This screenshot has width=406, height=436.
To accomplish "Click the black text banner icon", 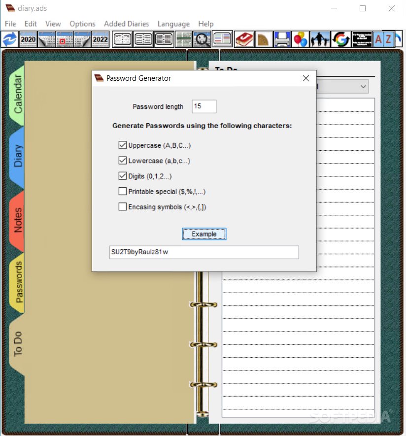I will coord(362,39).
